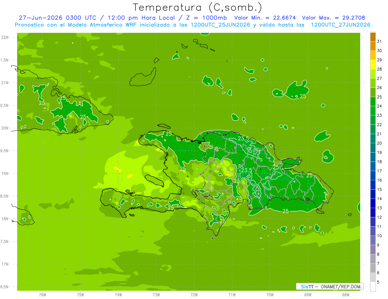The image size is (388, 299).
Task: Click the "68W" longitude axis label
Action: click(346, 294)
